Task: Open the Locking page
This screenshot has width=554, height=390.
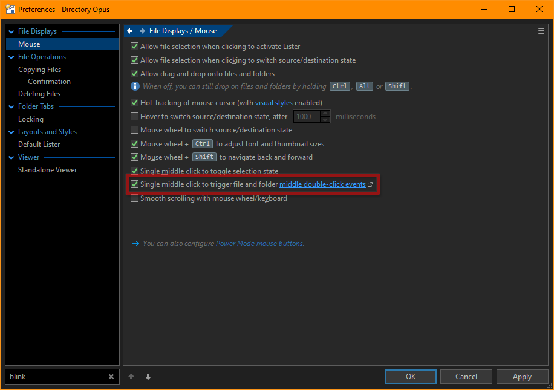Action: tap(31, 119)
